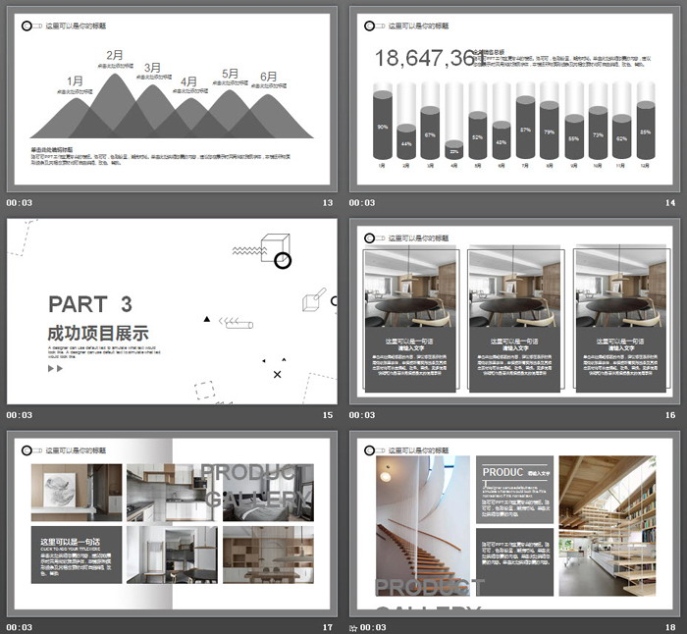Click the library bookshelf photo on slide 18
The width and height of the screenshot is (687, 634).
[x=606, y=525]
